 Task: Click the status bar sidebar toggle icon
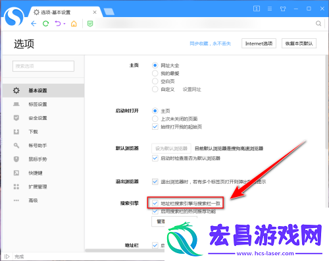7,256
